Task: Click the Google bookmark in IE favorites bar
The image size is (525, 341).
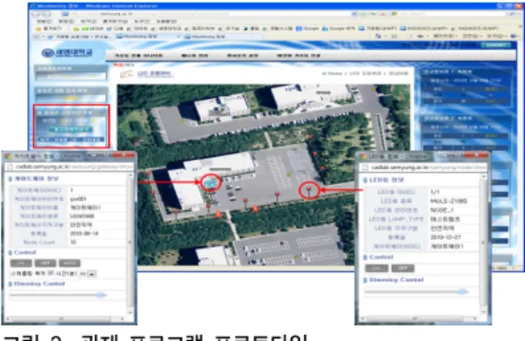Action: tap(308, 29)
